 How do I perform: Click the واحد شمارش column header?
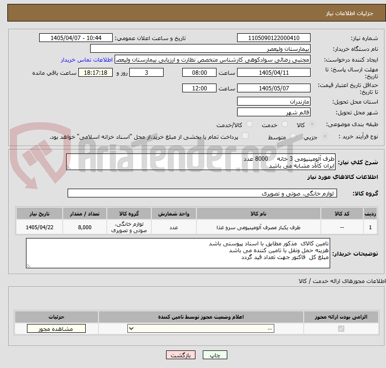tap(174, 214)
